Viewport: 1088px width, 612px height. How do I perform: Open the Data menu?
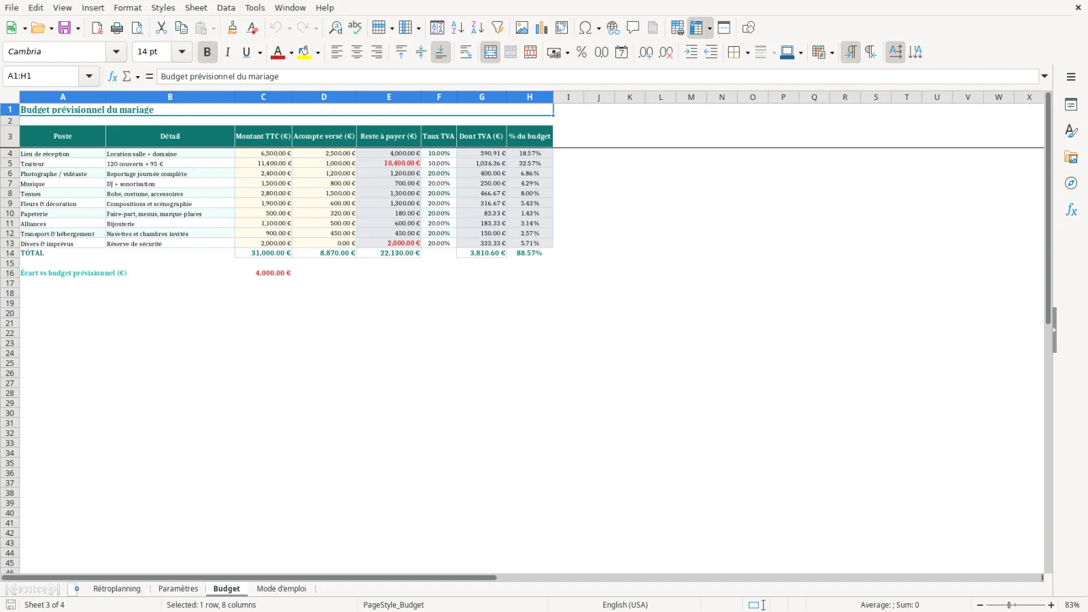(226, 7)
